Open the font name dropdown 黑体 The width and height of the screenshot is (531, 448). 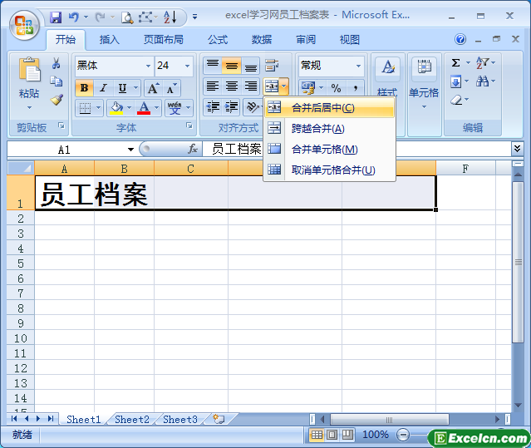(x=148, y=66)
